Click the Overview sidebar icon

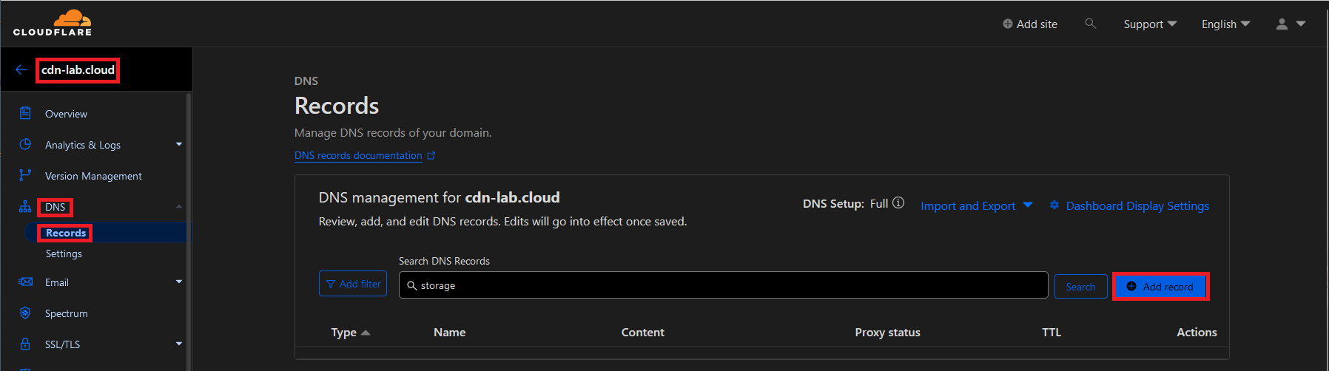pyautogui.click(x=25, y=113)
